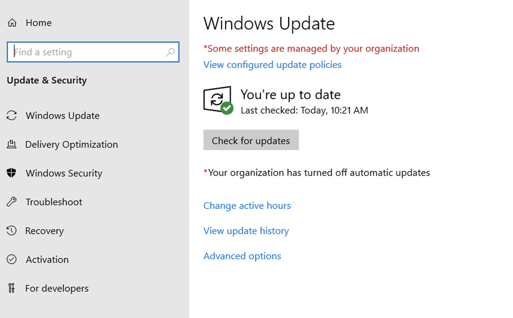Click the search magnifier icon

coord(170,52)
